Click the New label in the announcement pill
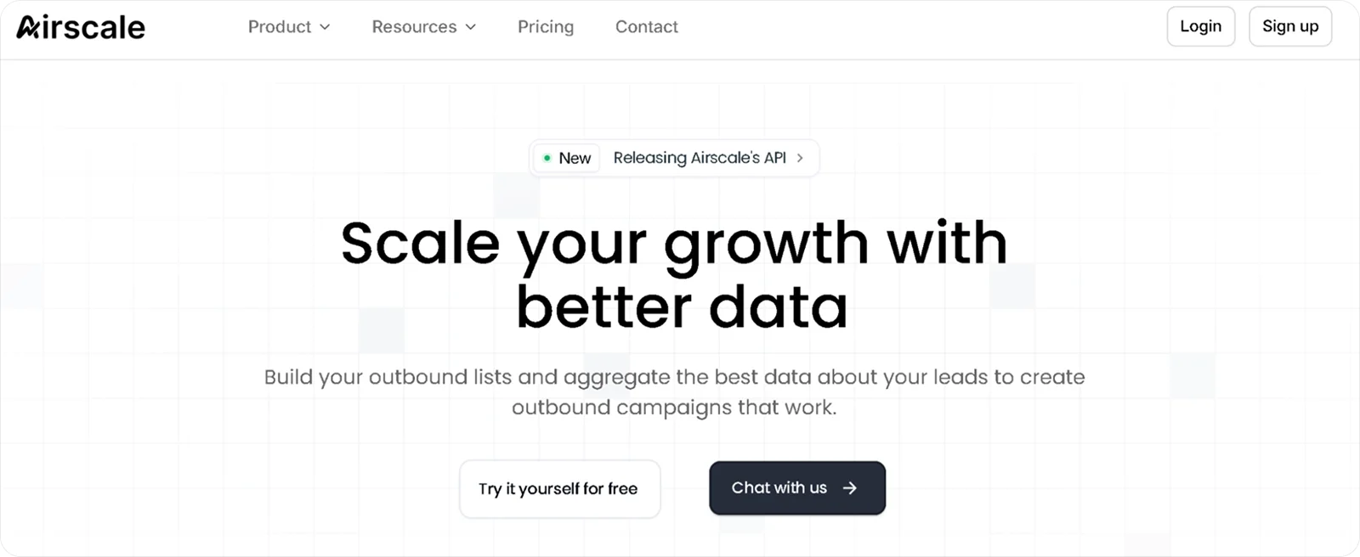This screenshot has width=1360, height=557. point(575,158)
